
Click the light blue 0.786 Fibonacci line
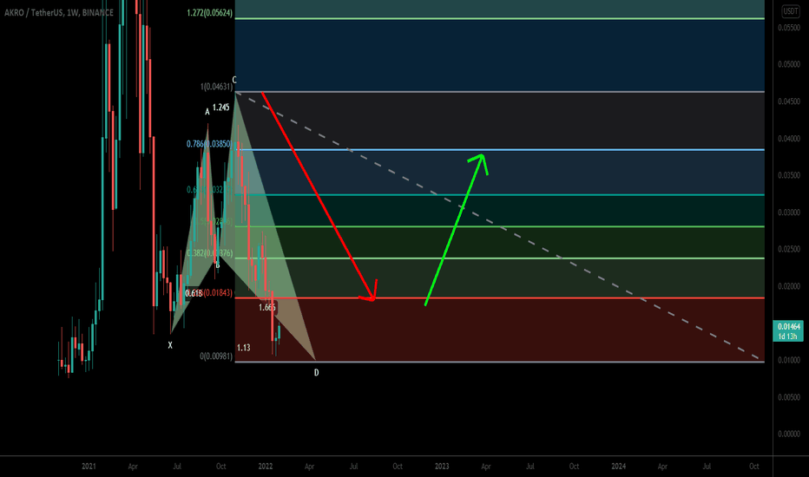click(499, 150)
